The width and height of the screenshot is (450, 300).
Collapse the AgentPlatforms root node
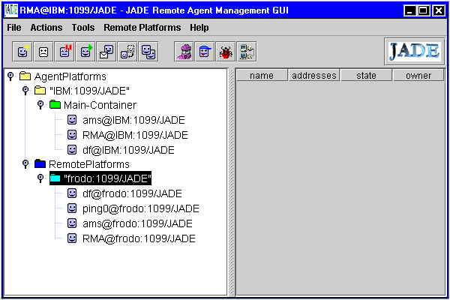(10, 76)
